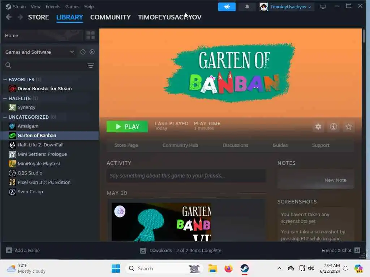Collapse the FAVORITES category

click(5, 80)
